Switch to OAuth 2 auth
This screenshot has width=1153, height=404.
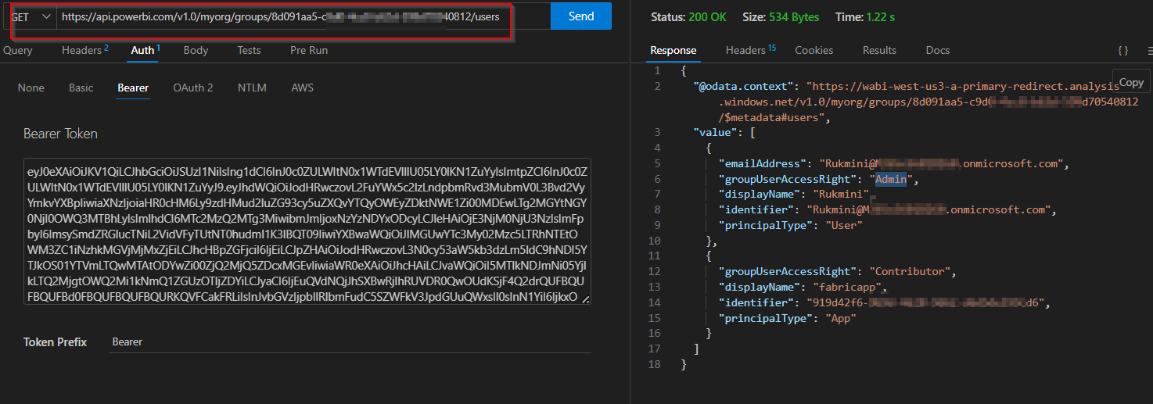point(193,88)
